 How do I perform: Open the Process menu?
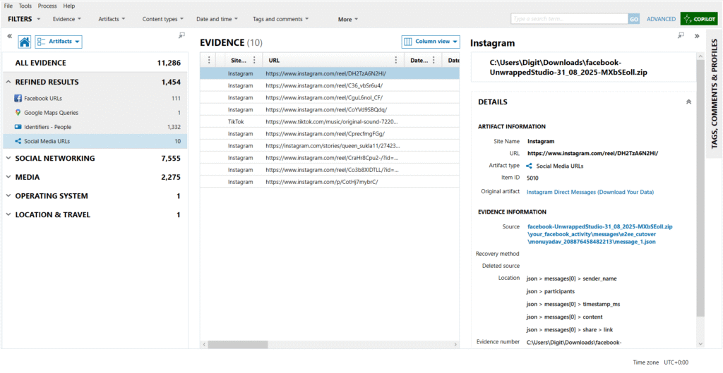click(47, 6)
